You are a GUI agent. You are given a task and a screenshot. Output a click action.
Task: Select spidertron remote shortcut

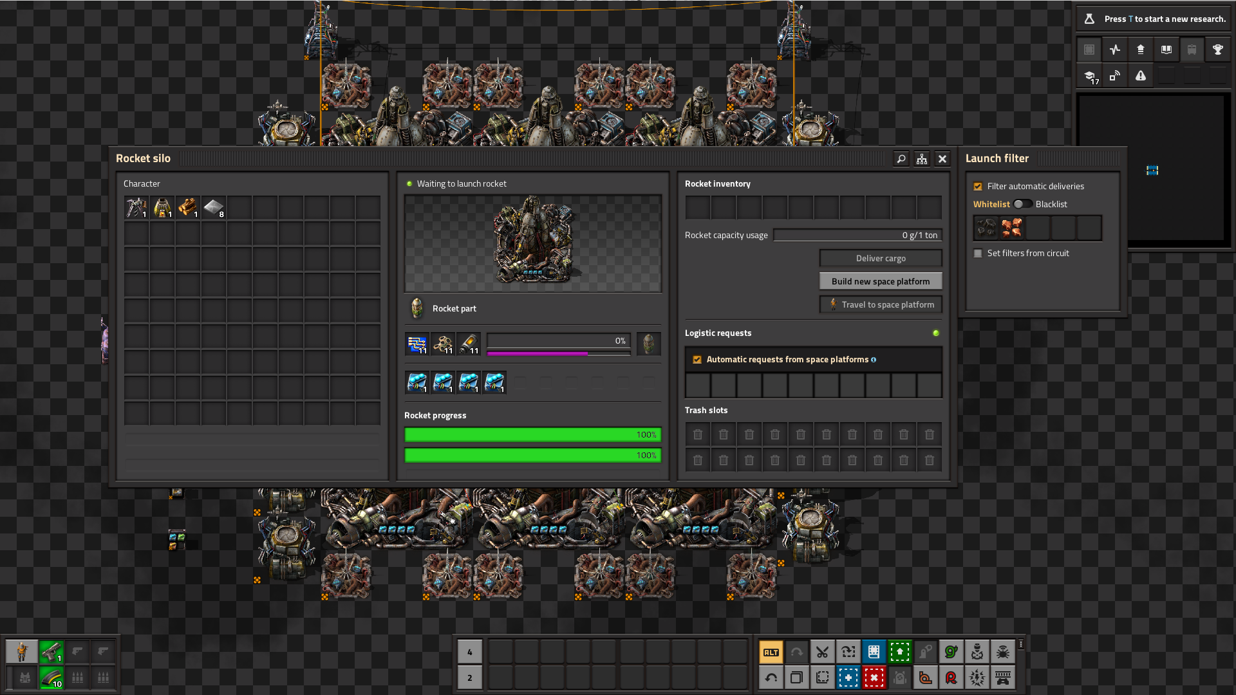pos(1003,652)
